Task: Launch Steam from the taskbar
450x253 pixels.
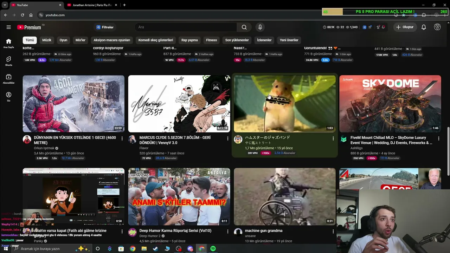Action: (155, 248)
